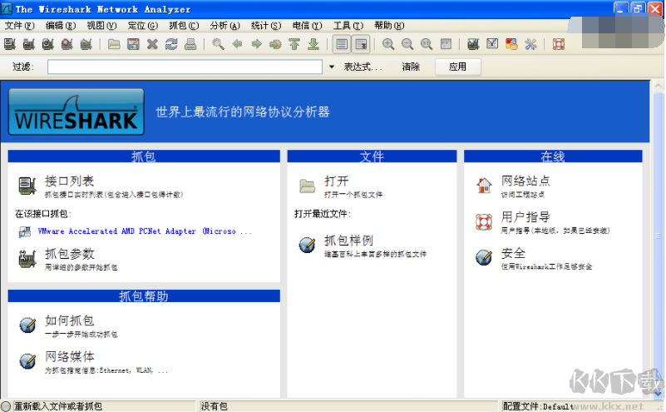Open the 统计 menu
The image size is (666, 412).
pyautogui.click(x=268, y=25)
